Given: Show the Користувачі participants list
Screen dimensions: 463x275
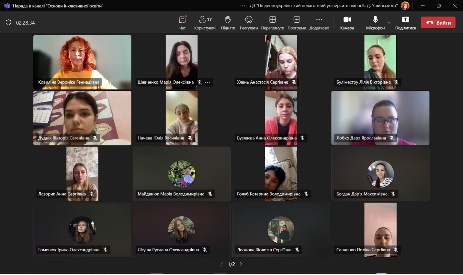Looking at the screenshot, I should point(205,23).
